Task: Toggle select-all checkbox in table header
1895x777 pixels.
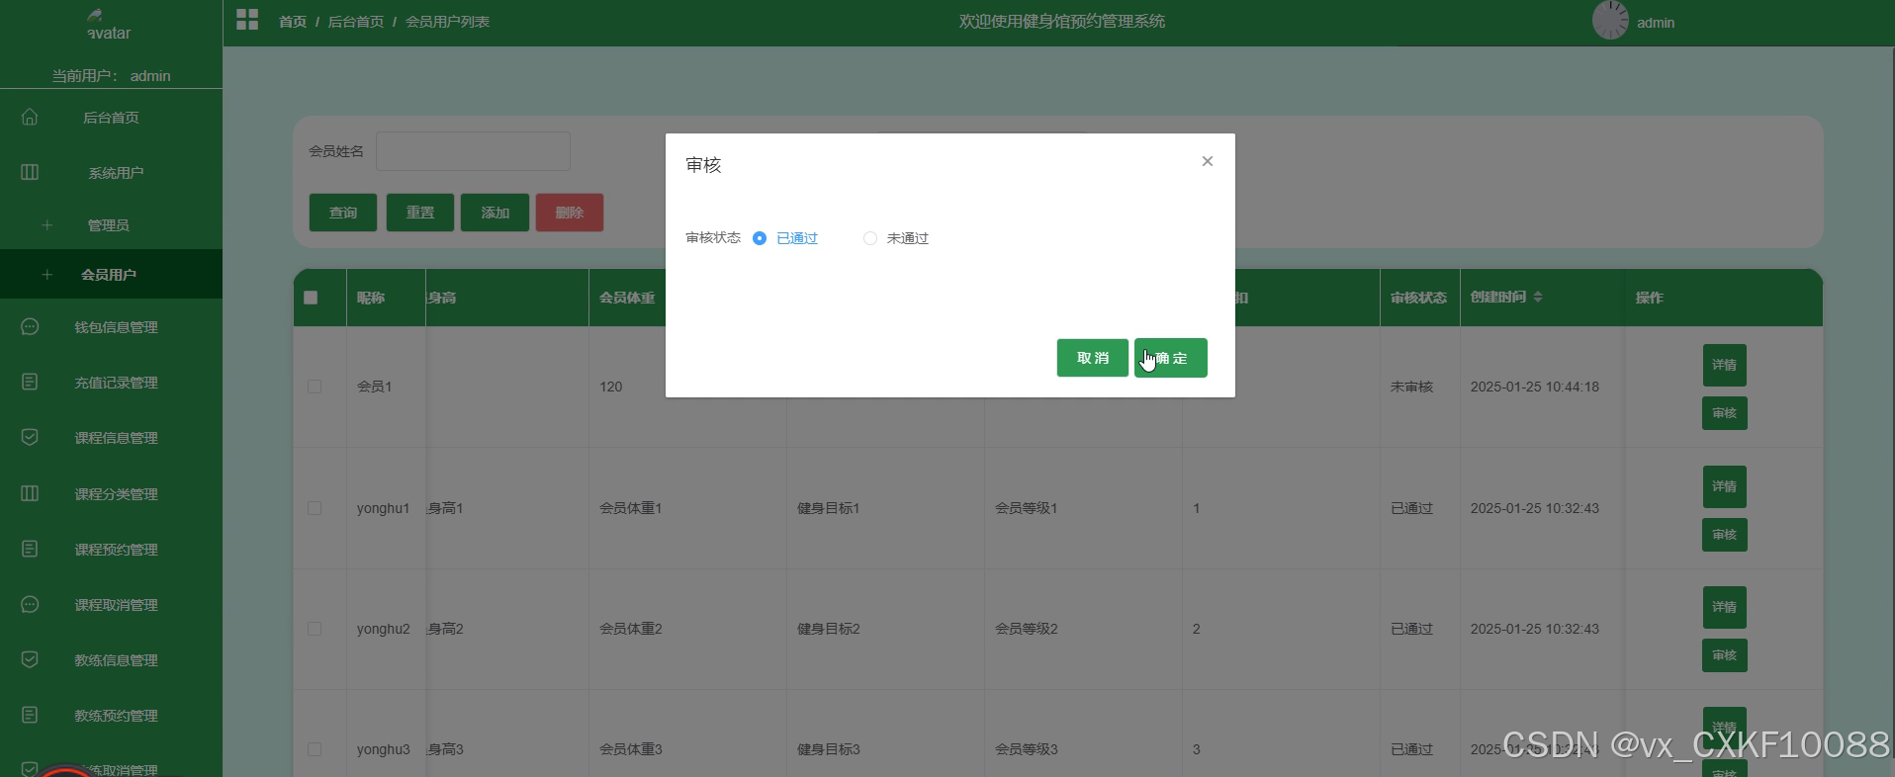Action: (x=311, y=298)
